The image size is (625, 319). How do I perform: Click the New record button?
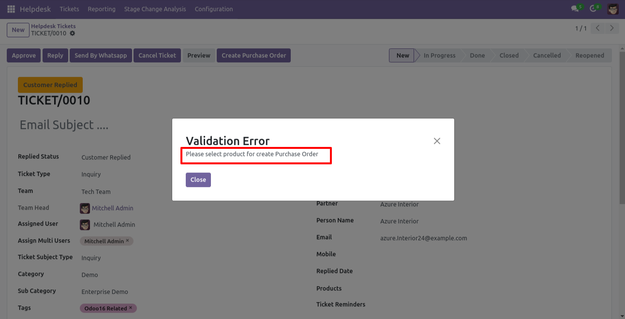point(18,30)
